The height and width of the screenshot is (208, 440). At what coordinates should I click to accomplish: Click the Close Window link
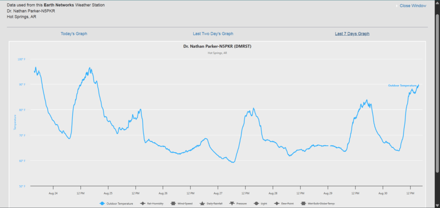point(412,6)
